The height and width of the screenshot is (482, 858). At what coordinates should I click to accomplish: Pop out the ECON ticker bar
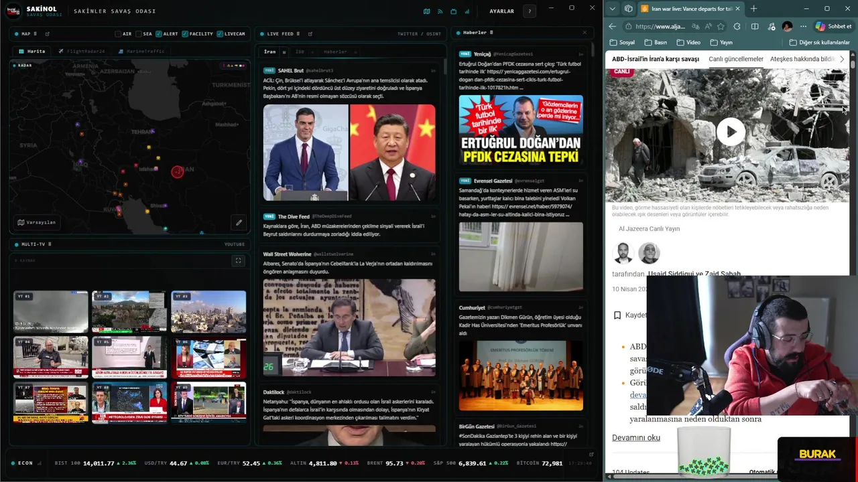(591, 454)
